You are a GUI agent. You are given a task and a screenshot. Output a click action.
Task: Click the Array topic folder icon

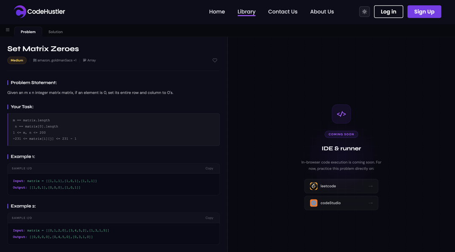[84, 60]
